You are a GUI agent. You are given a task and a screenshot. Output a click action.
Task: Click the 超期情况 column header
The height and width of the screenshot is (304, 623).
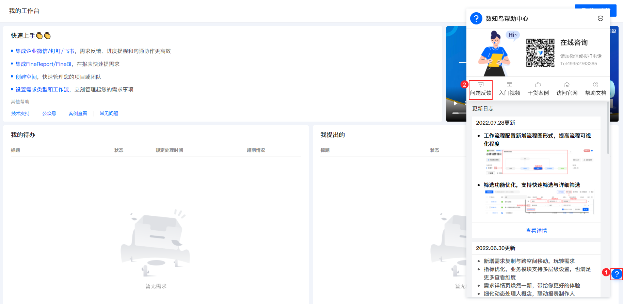pos(256,150)
